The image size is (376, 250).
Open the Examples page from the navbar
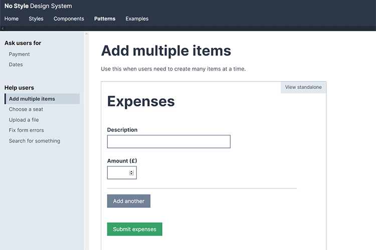137,19
